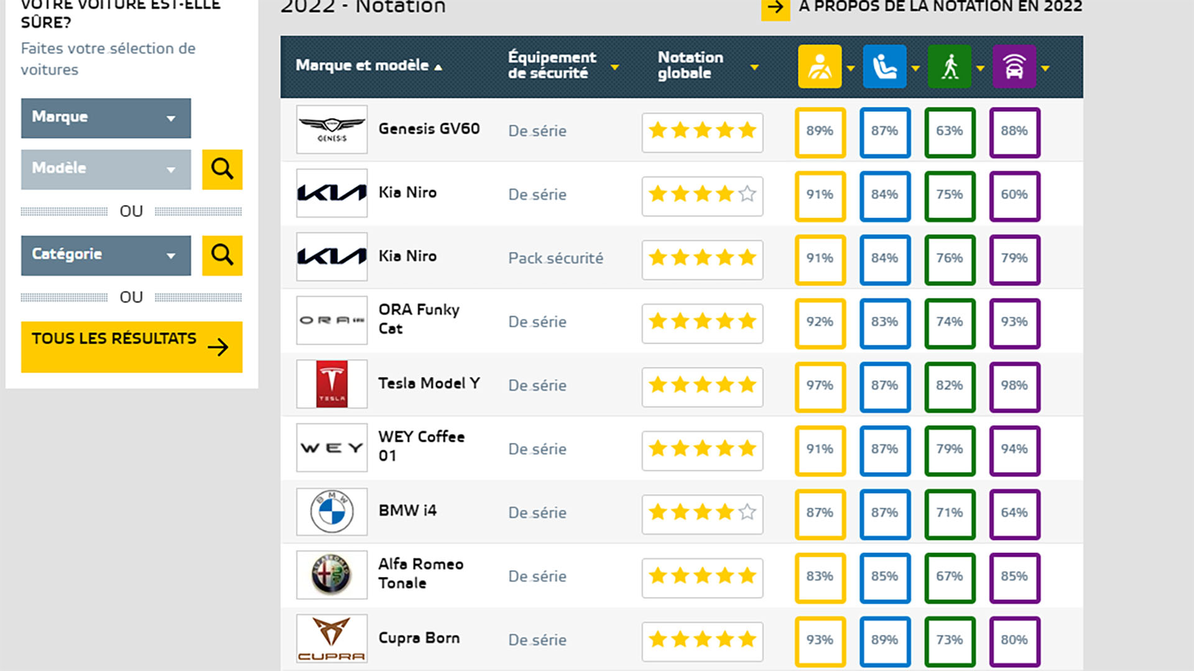
Task: Expand the Modèle dropdown
Action: pyautogui.click(x=106, y=169)
